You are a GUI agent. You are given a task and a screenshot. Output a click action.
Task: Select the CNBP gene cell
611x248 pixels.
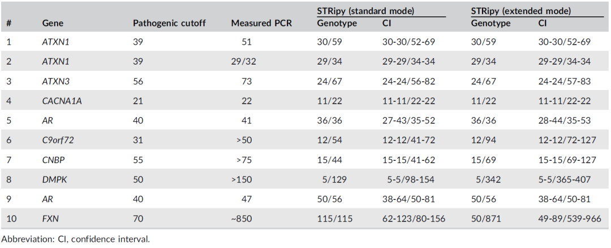53,160
